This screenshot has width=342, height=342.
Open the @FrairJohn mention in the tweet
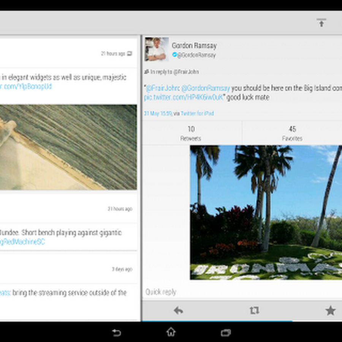coord(163,88)
